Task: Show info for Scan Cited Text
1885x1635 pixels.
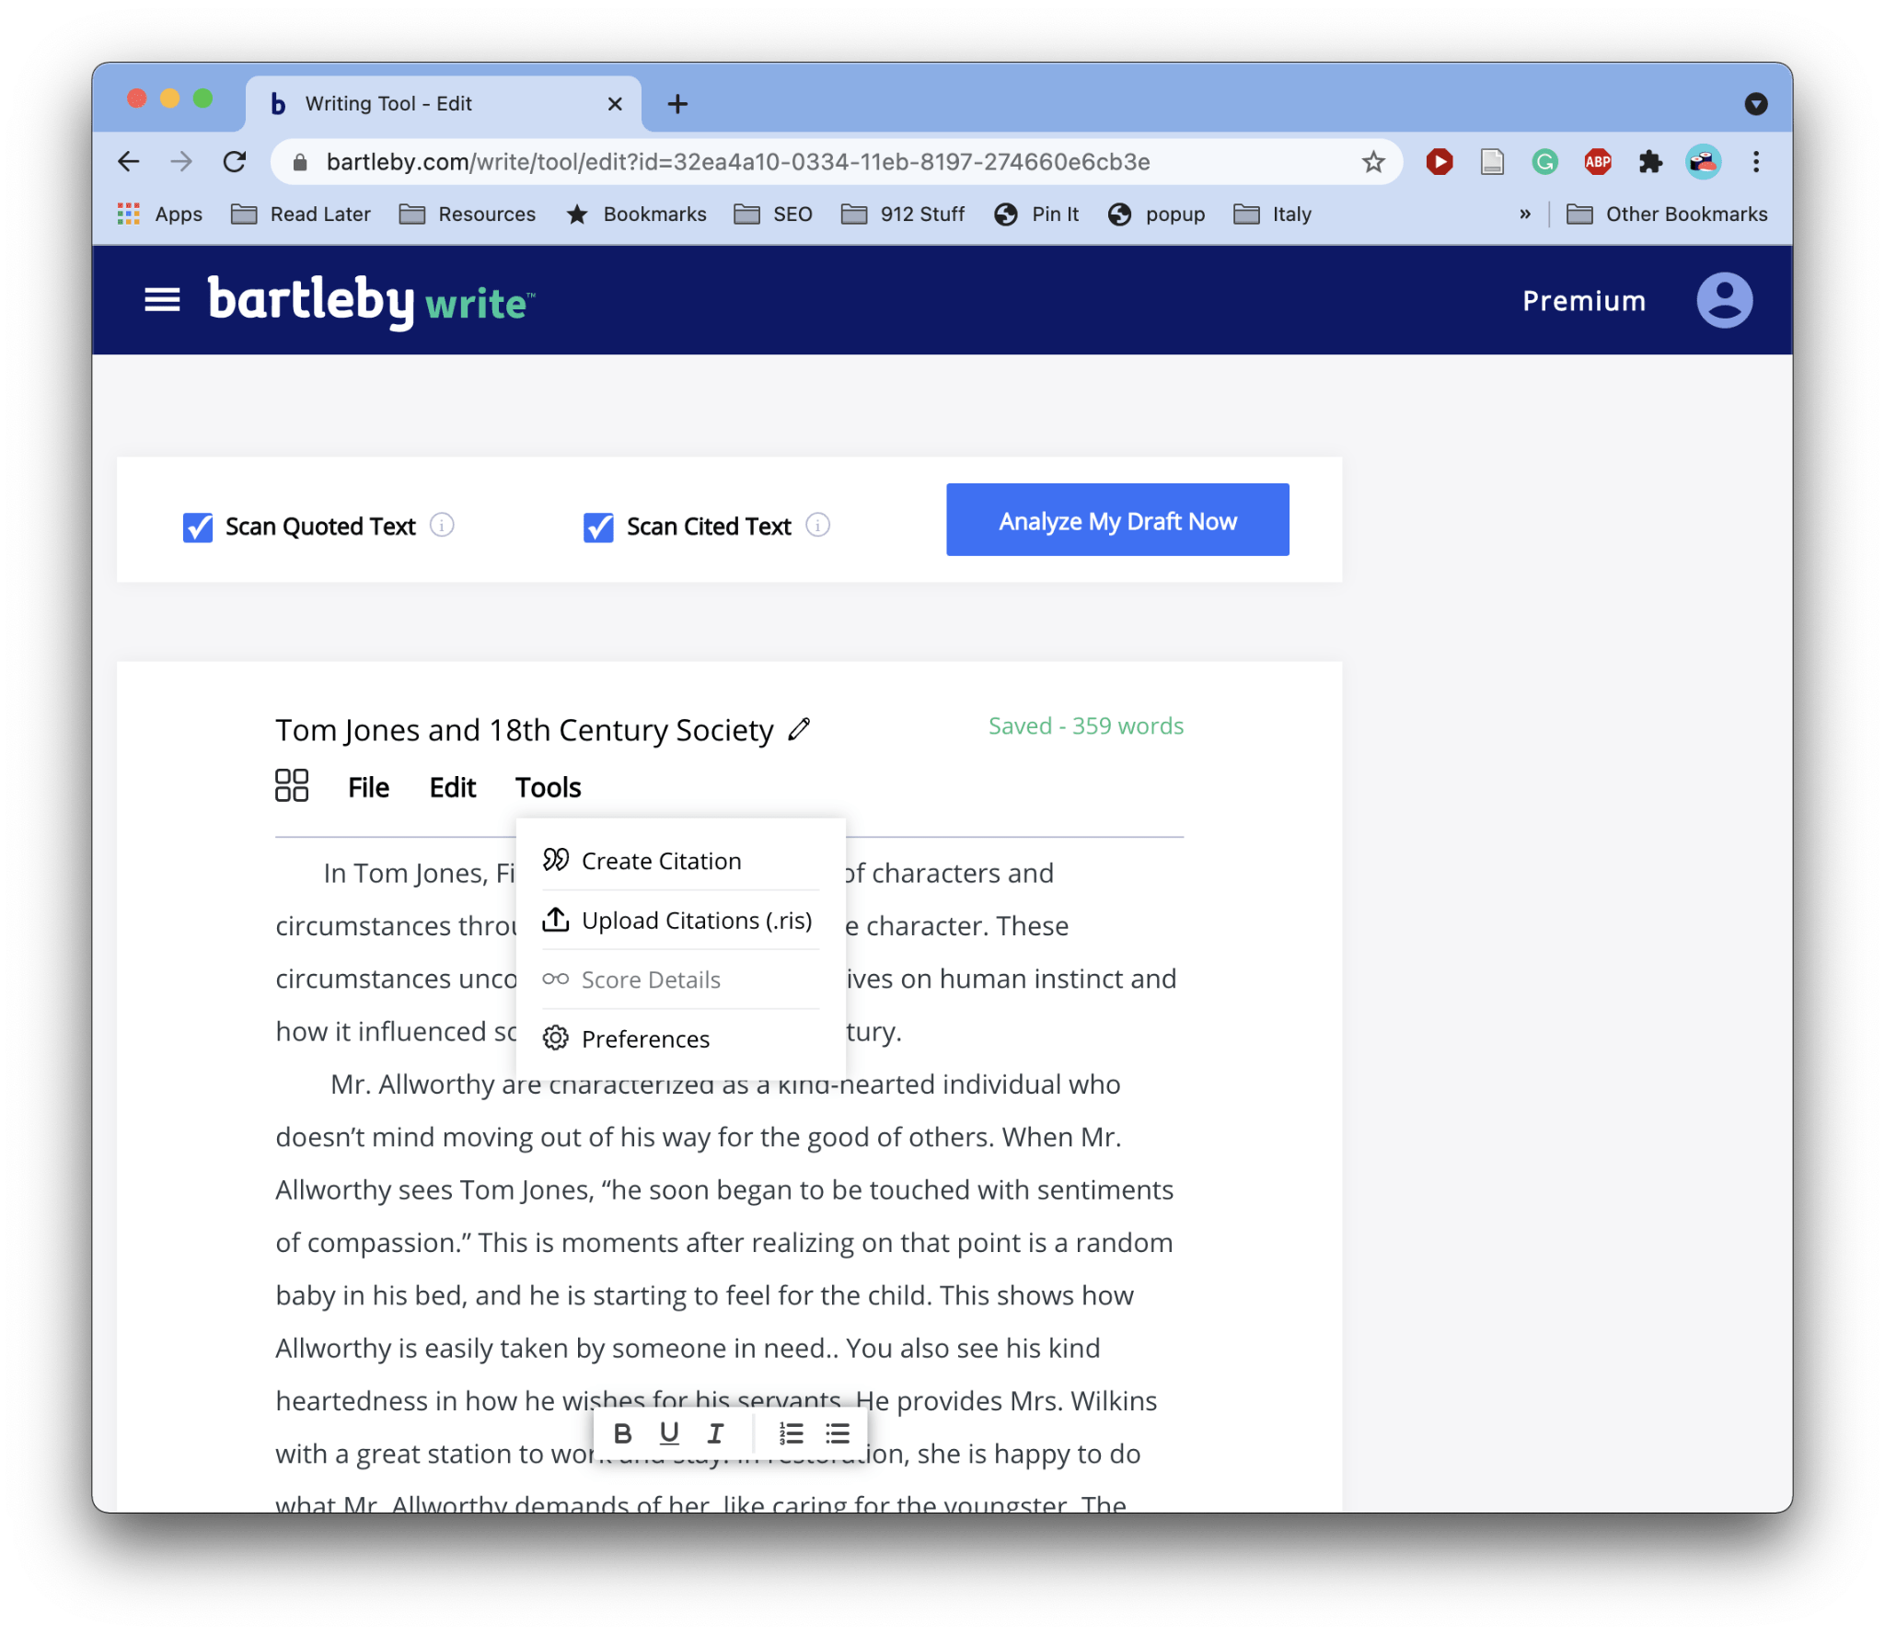Action: tap(817, 525)
